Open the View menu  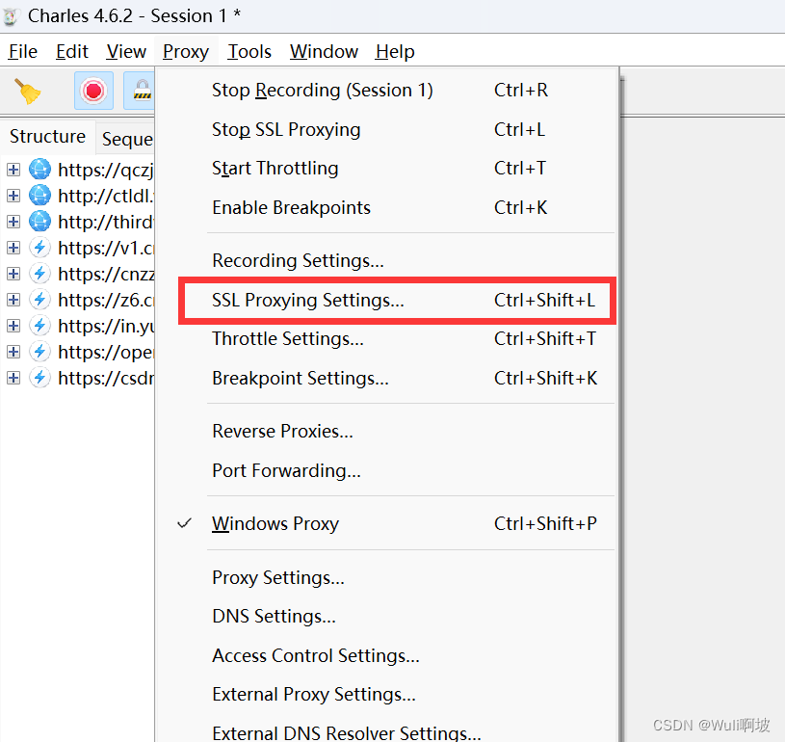[x=126, y=52]
